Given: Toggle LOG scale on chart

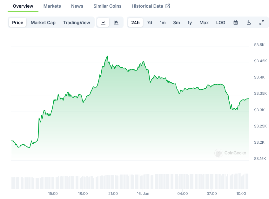Looking at the screenshot, I should [x=221, y=23].
